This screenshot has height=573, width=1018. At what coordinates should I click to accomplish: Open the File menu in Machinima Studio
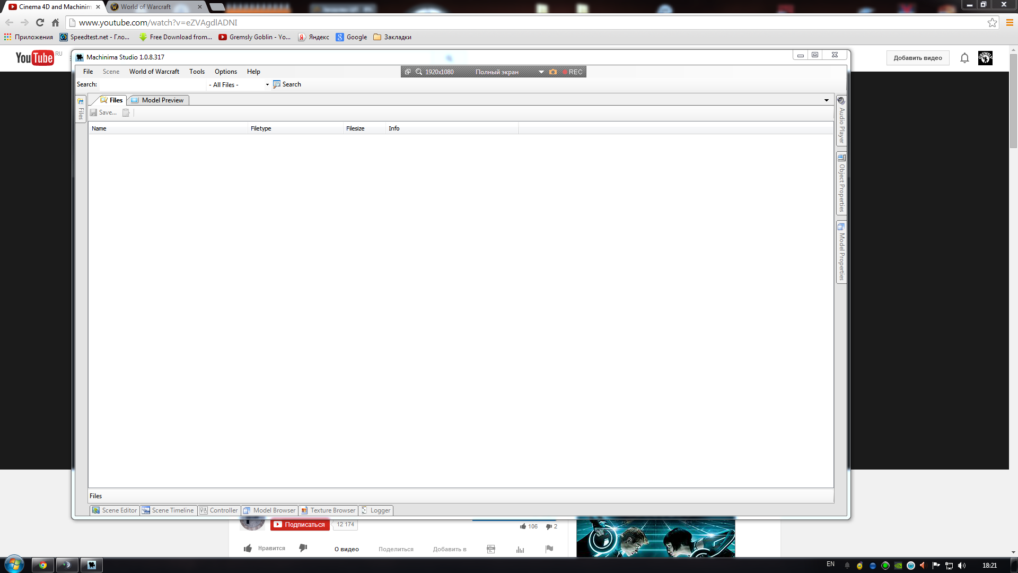[x=88, y=72]
